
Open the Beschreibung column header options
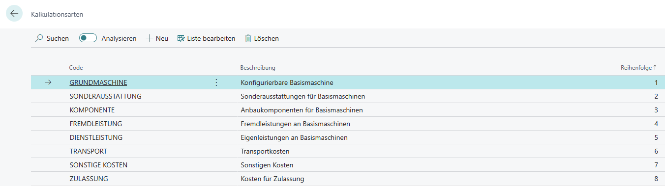258,68
